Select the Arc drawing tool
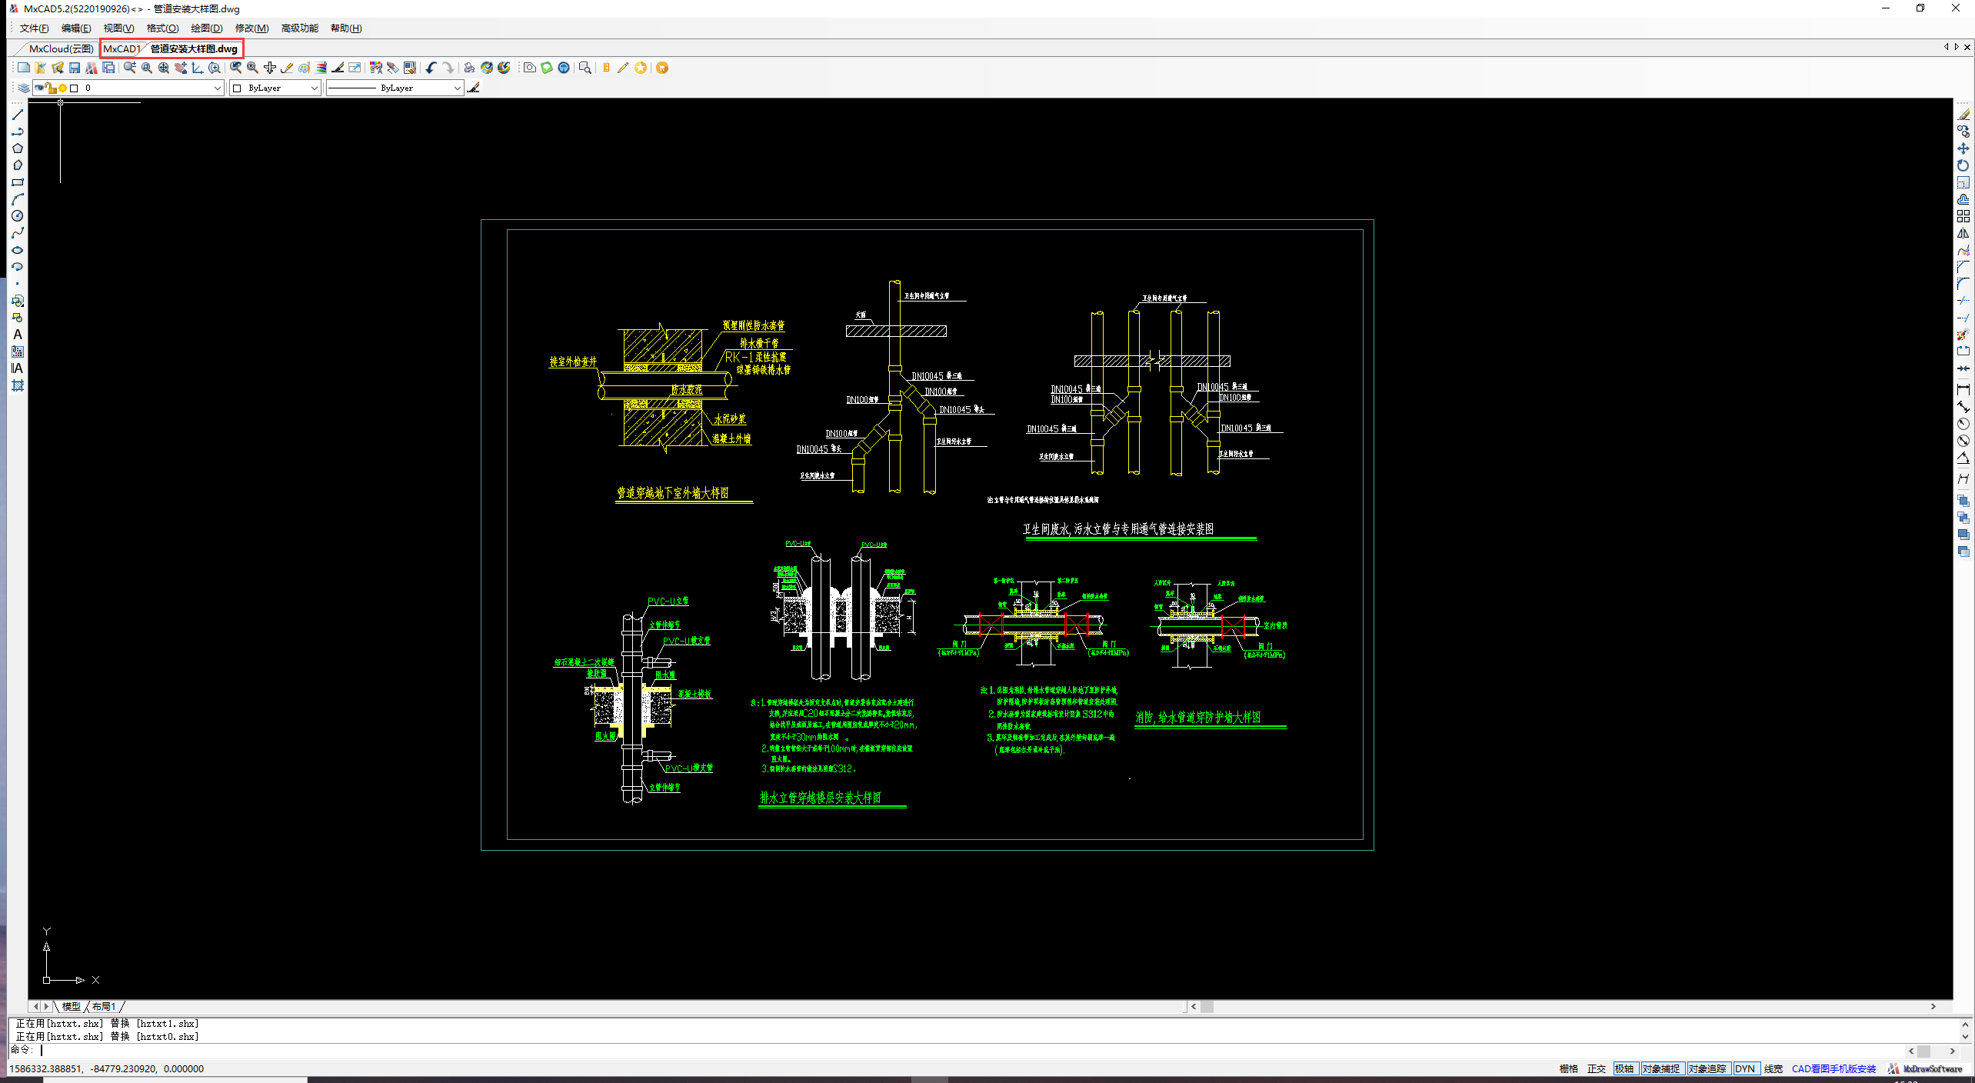 click(18, 199)
